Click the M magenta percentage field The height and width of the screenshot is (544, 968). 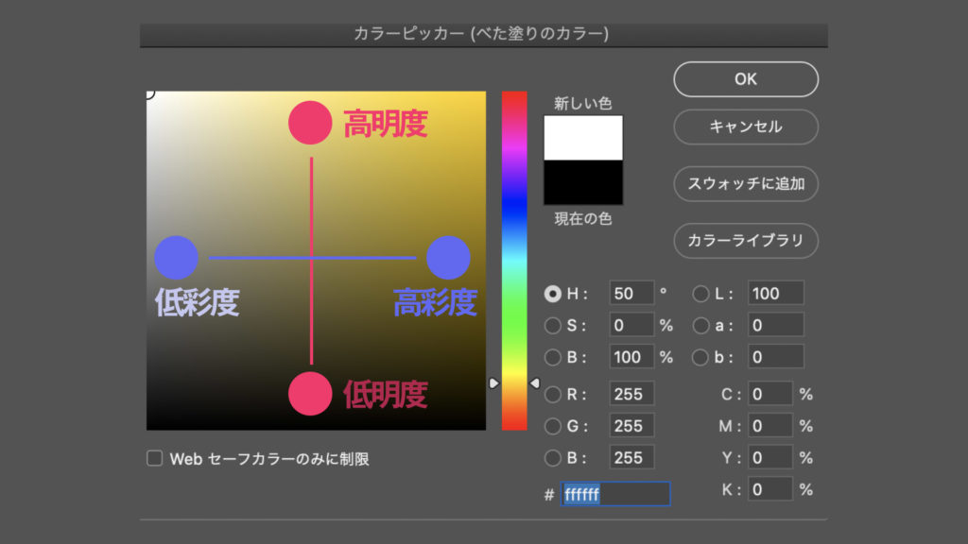coord(769,426)
